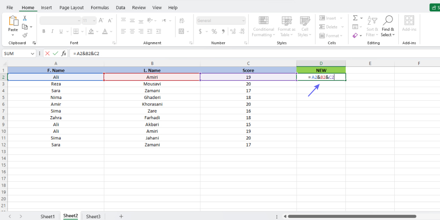This screenshot has height=220, width=440.
Task: Click the AutoSum sigma icon
Action: pos(355,18)
